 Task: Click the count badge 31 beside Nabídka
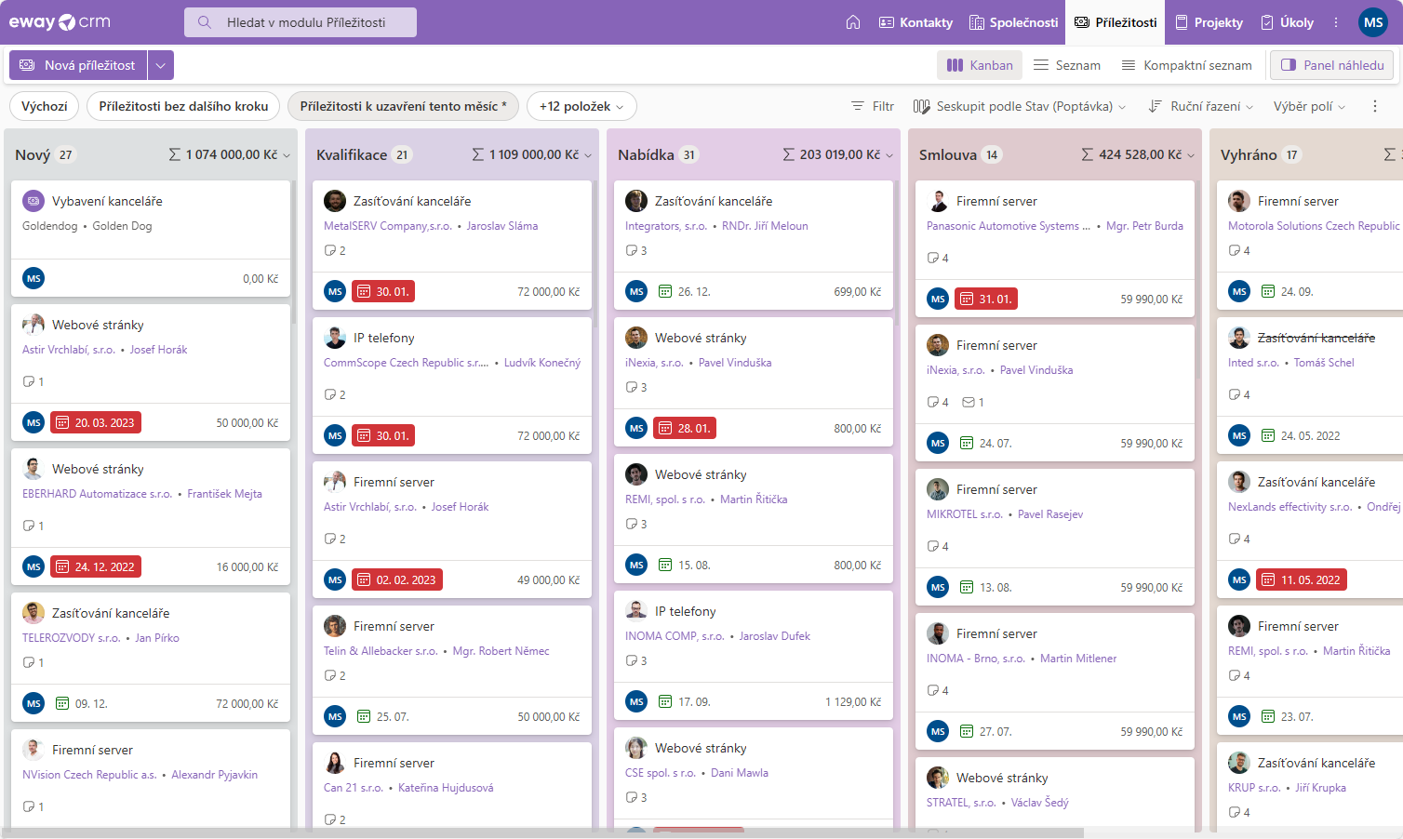(x=689, y=154)
